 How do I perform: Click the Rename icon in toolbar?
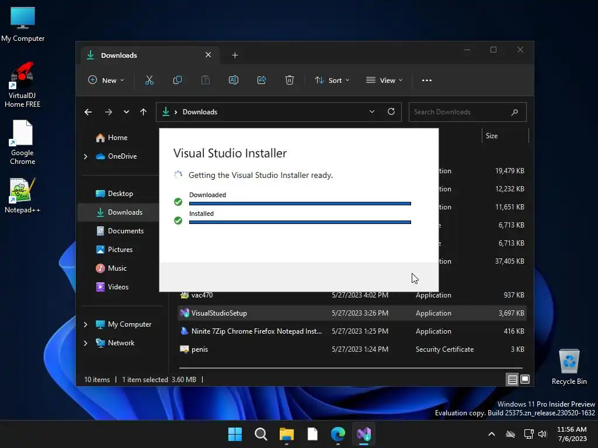(x=234, y=80)
